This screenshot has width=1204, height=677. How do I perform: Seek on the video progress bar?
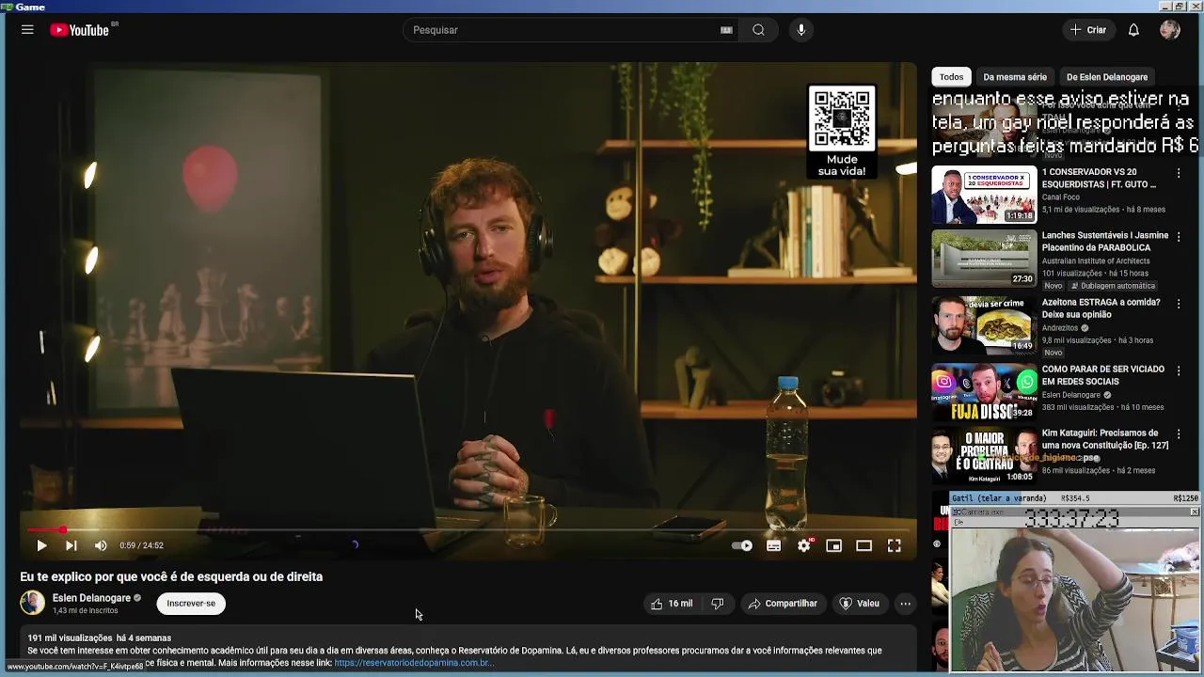point(468,530)
